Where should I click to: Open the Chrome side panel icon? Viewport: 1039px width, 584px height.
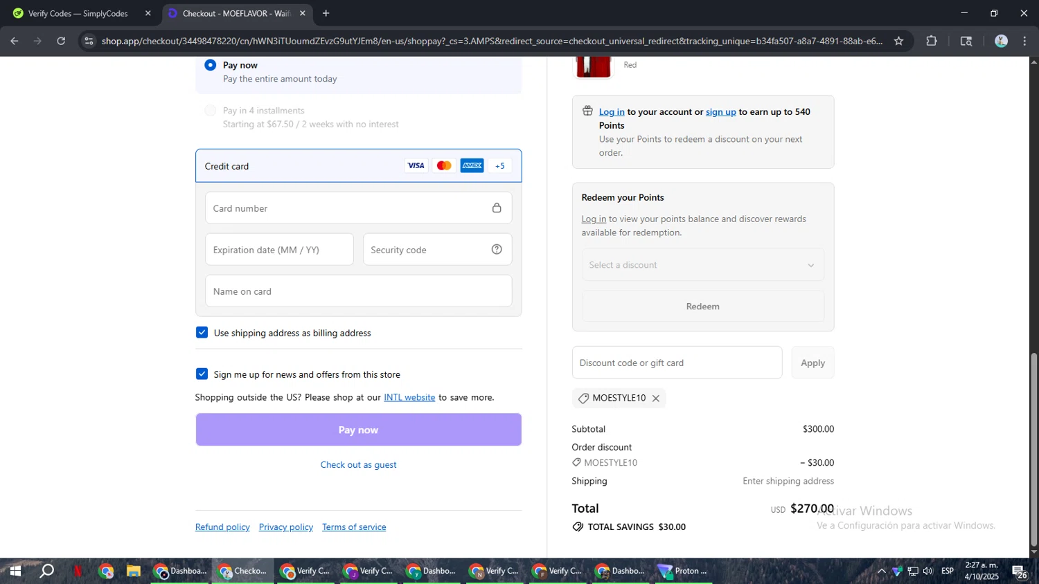pos(966,41)
